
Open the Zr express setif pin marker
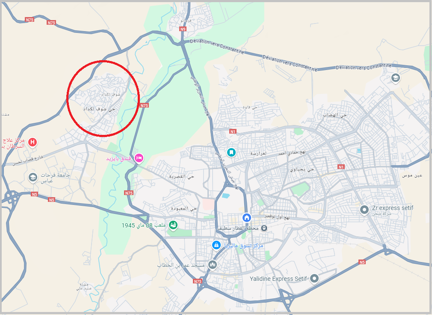364,210
